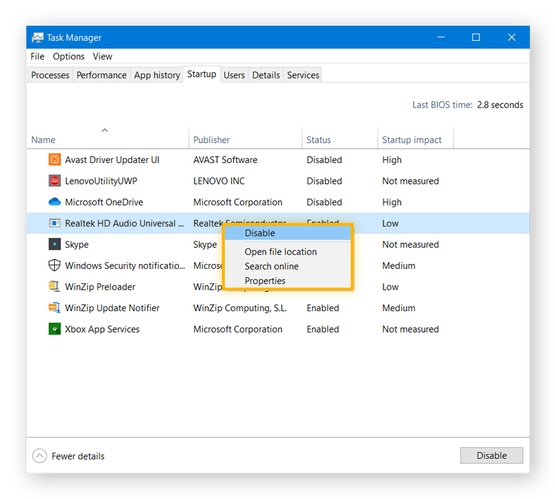Sort by the Status column header
The width and height of the screenshot is (555, 499).
340,138
